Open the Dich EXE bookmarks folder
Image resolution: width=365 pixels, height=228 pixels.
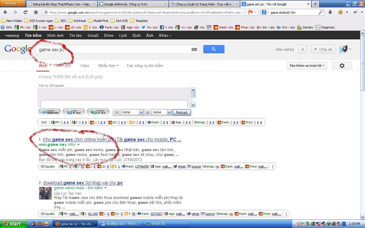[x=119, y=21]
